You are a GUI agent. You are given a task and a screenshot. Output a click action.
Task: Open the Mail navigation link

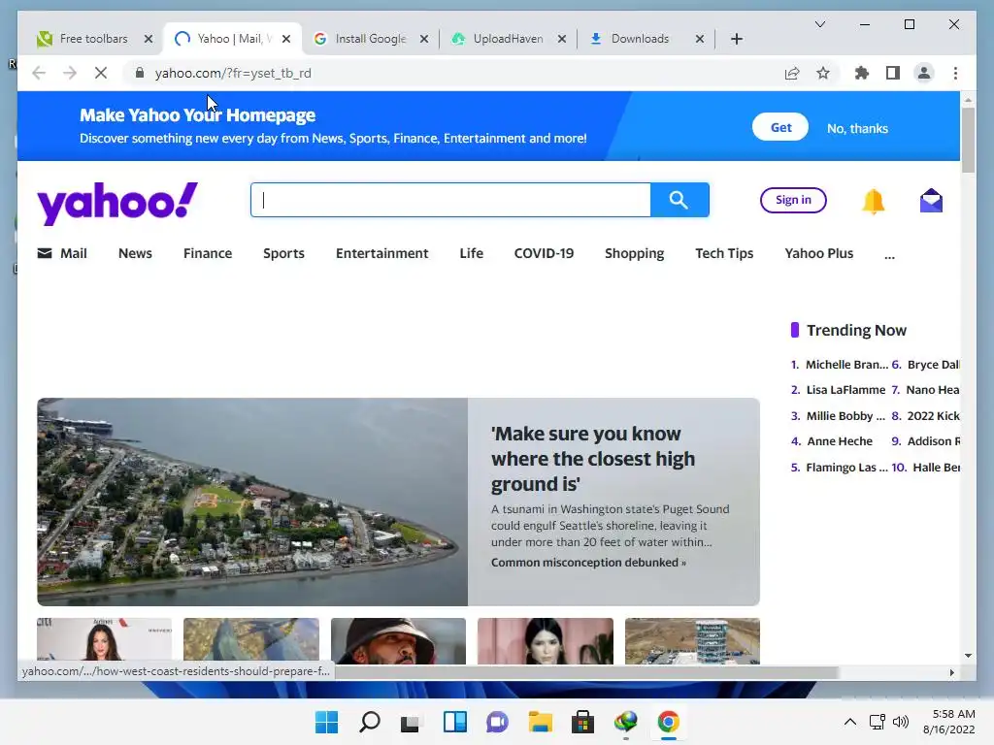[x=62, y=253]
